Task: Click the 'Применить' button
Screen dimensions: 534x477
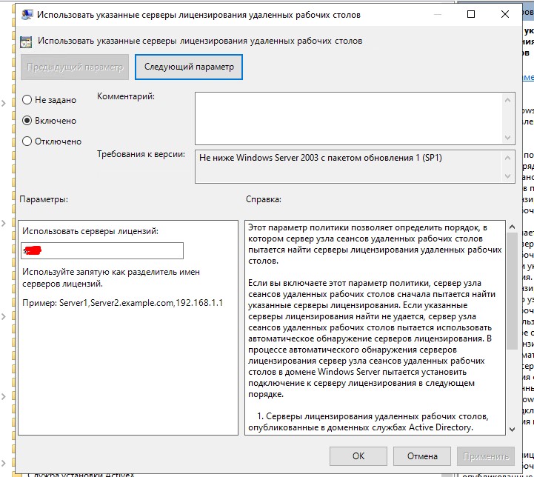Action: (486, 456)
